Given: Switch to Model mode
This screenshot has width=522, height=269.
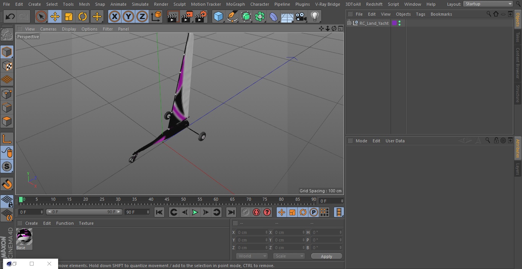Looking at the screenshot, I should click(7, 52).
